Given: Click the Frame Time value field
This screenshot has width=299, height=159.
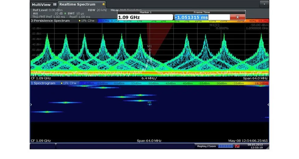Looking at the screenshot, I should point(202,17).
